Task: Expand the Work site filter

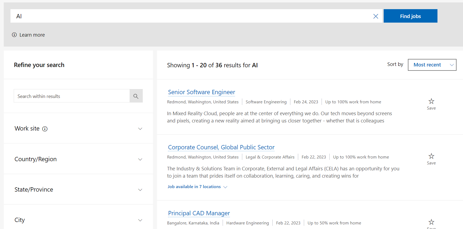Action: pos(140,129)
